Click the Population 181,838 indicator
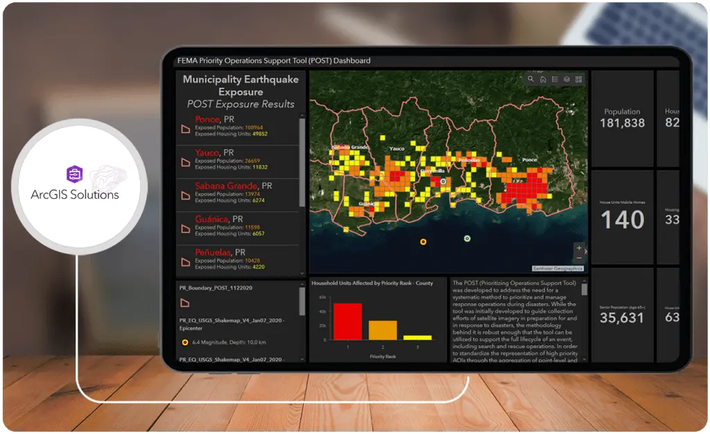 pos(622,119)
